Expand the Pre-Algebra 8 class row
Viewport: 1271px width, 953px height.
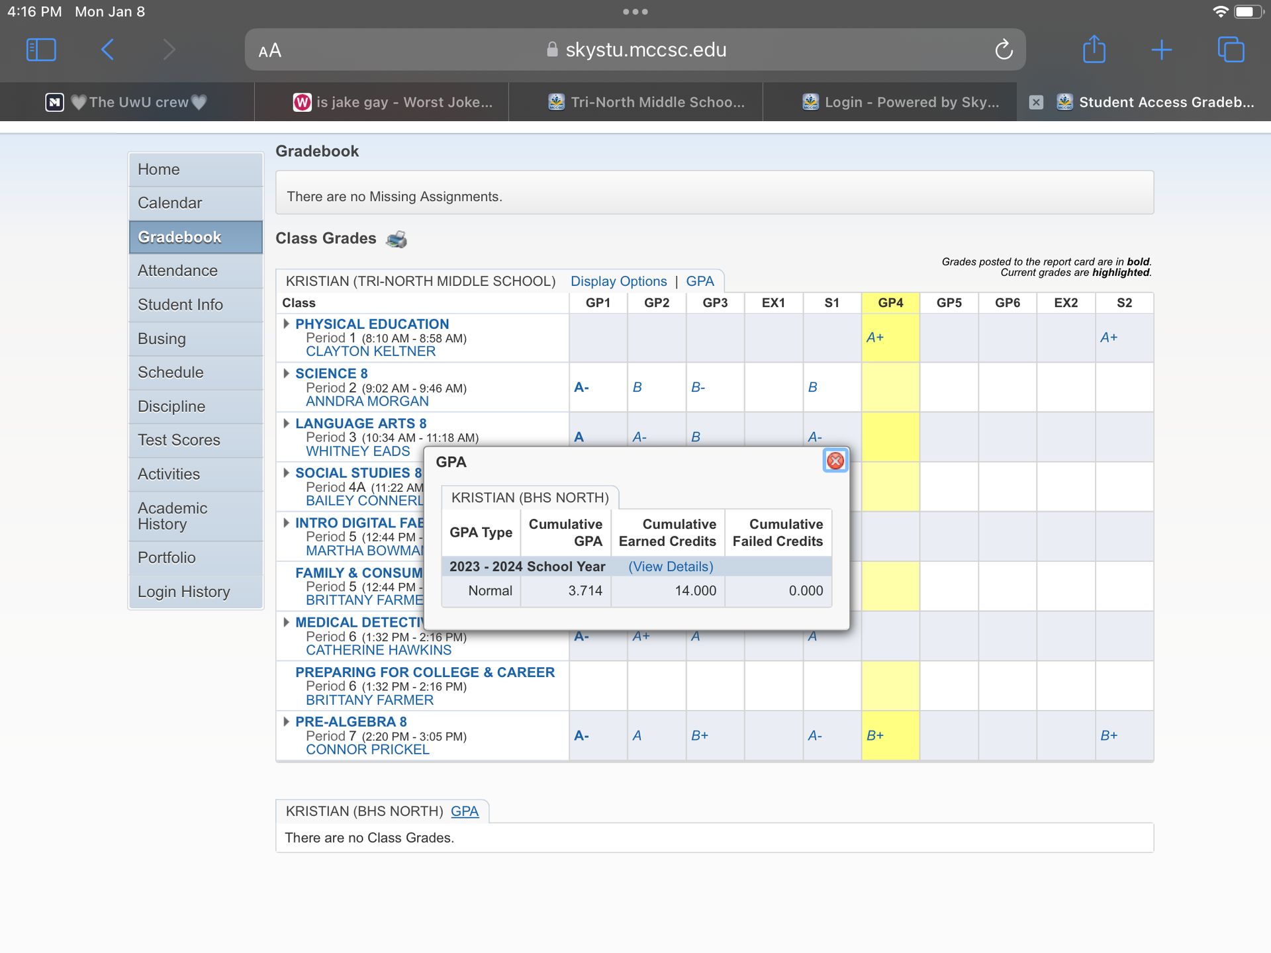click(286, 721)
